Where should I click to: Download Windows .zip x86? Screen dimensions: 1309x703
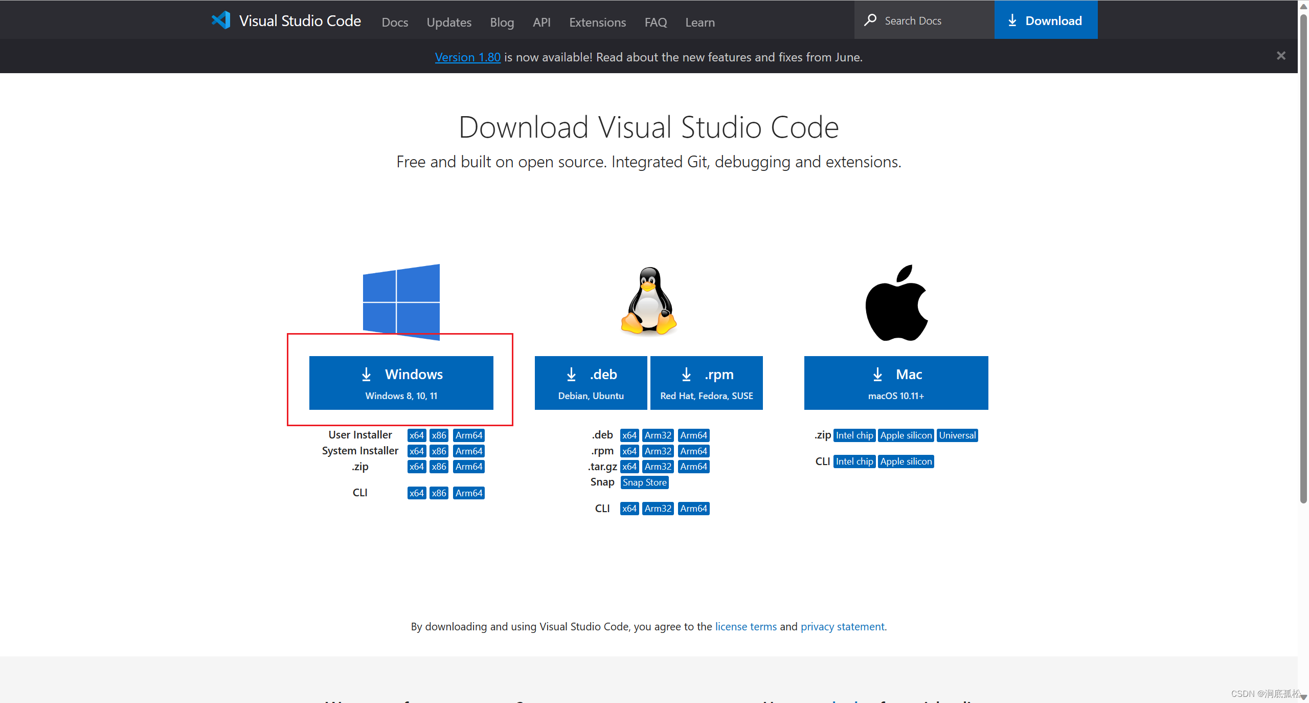pos(439,467)
